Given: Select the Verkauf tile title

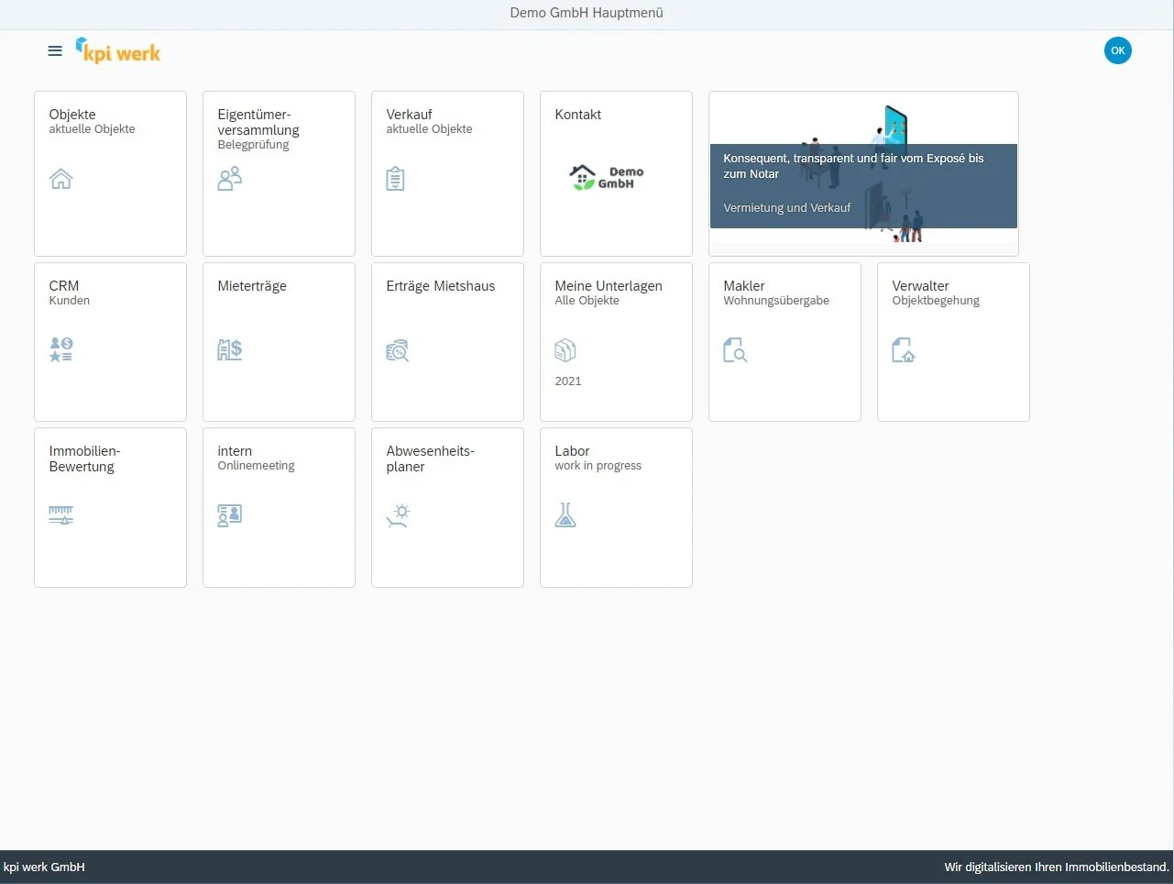Looking at the screenshot, I should pos(409,115).
